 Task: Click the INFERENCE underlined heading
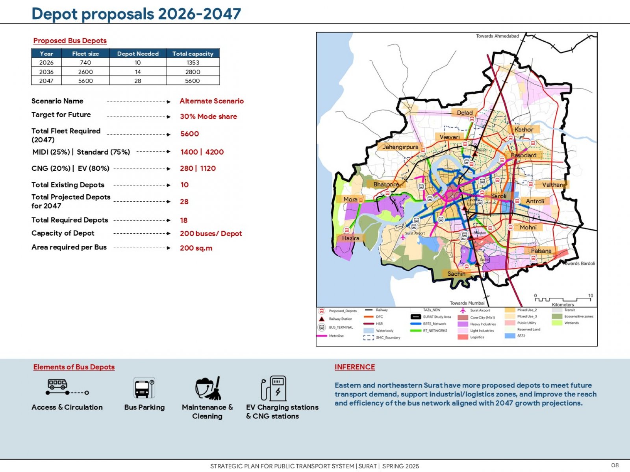[355, 367]
